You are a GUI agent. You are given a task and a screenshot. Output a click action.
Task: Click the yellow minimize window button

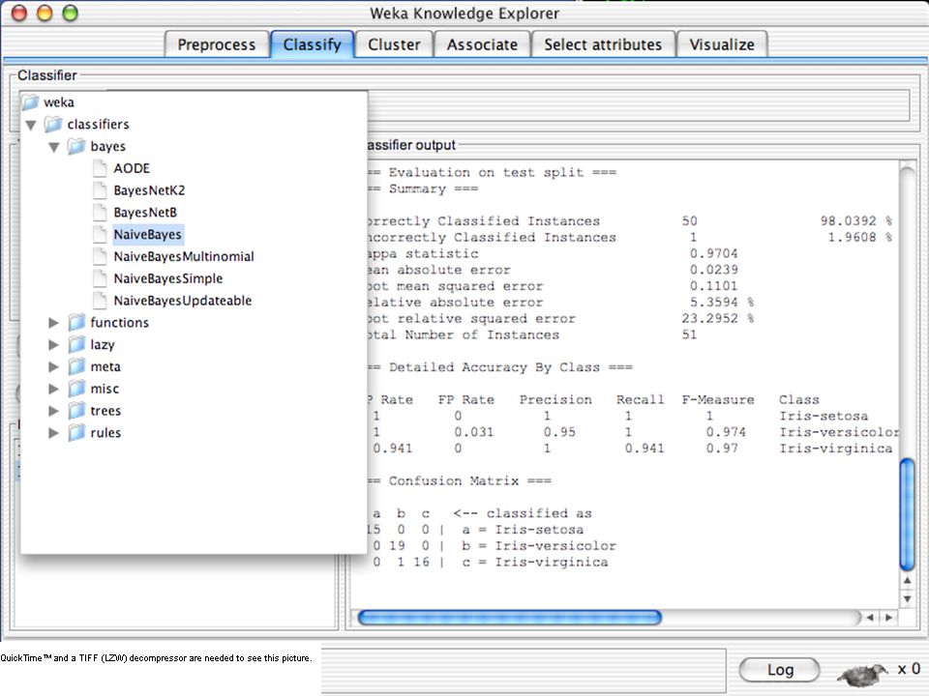point(45,13)
